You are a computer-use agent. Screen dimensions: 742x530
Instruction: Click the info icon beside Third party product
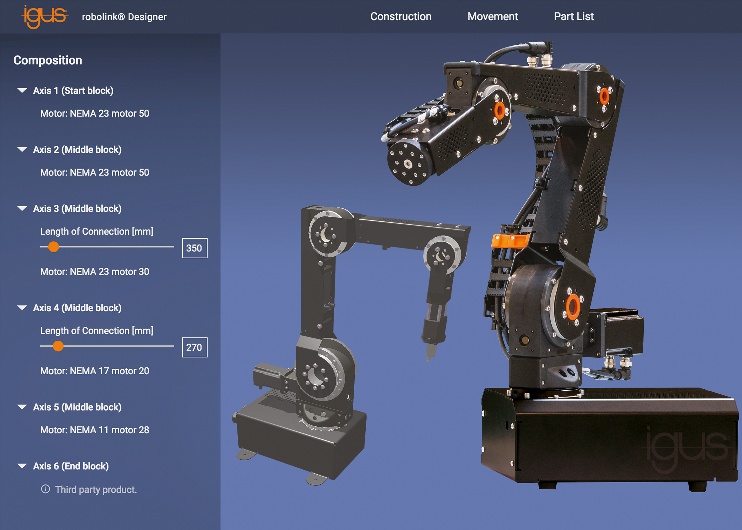46,489
